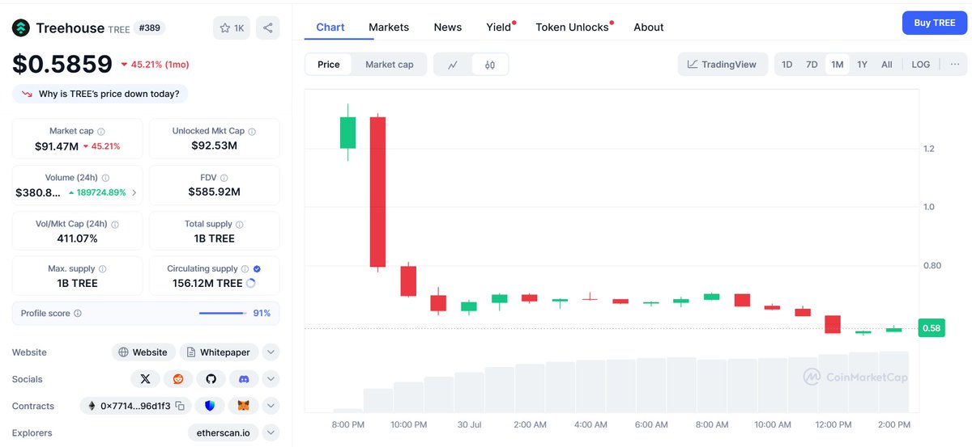
Task: Click FDV info icon
Action: [x=224, y=178]
